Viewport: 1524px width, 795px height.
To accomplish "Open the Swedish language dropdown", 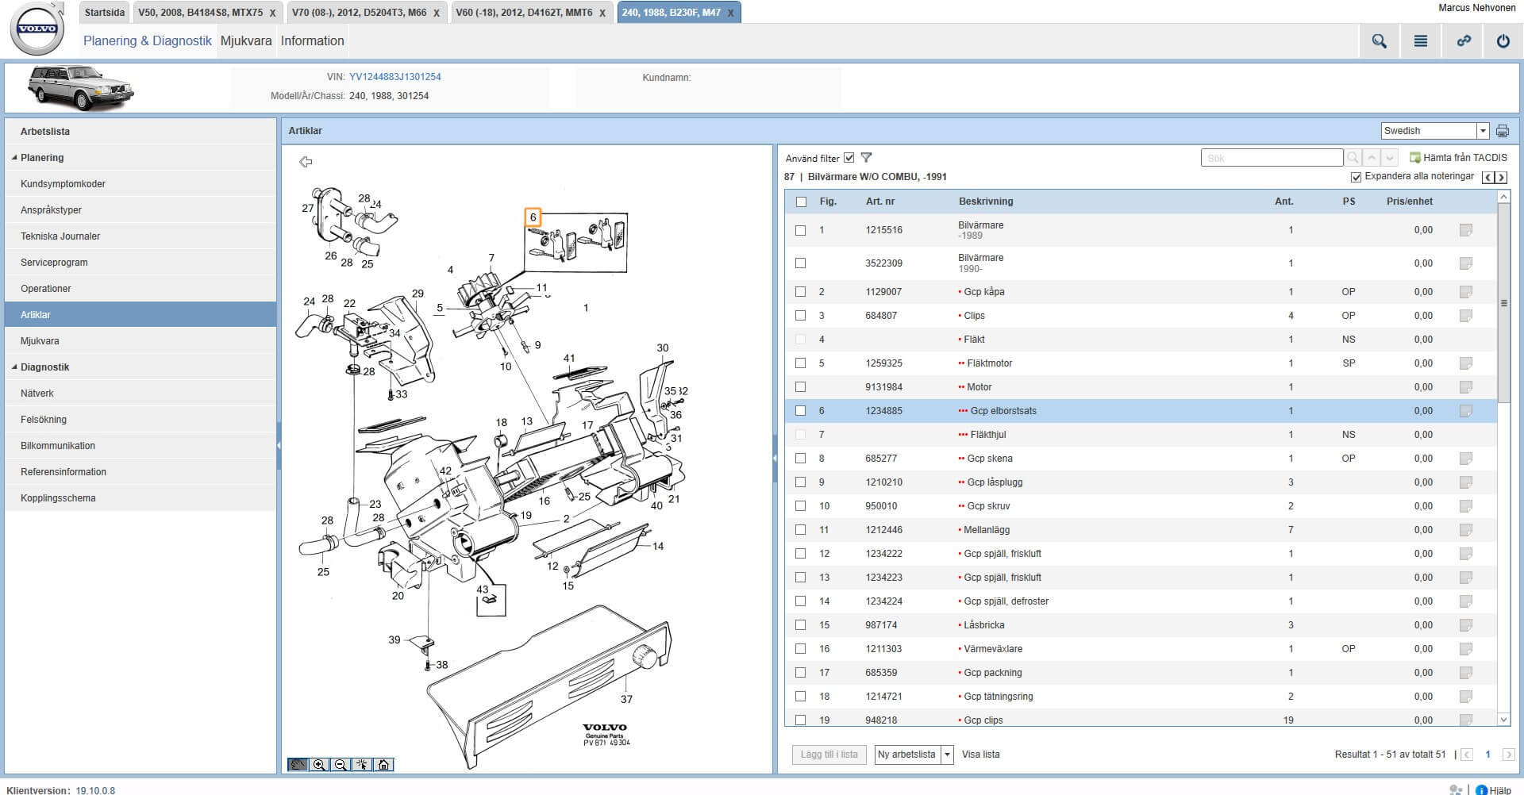I will (x=1482, y=131).
